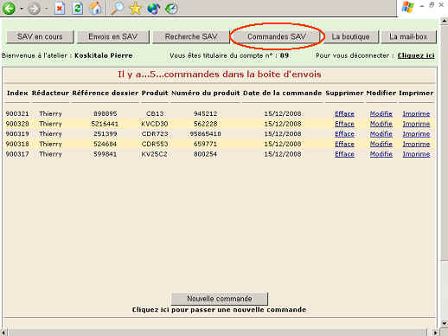Viewport: 448px width, 336px height.
Task: Select product cell CB13
Action: click(155, 113)
